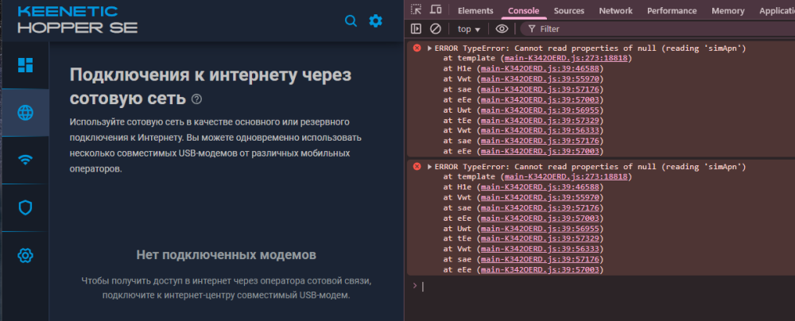Click the help question mark beside heading

[196, 99]
